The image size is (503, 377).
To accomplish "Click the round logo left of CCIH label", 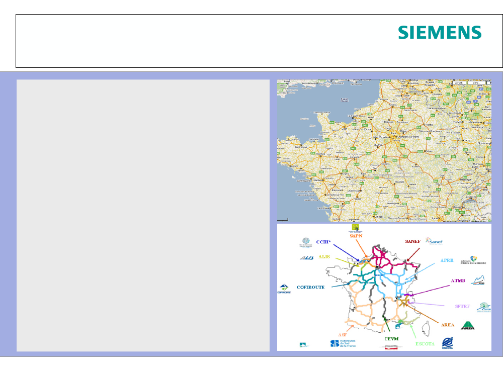I will 306,242.
